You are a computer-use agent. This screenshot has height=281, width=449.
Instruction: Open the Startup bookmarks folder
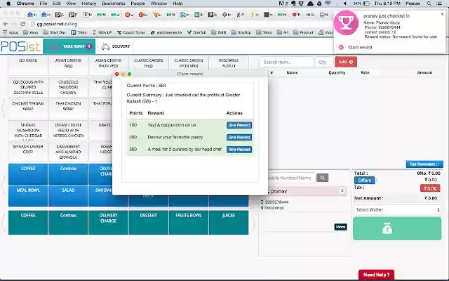tap(241, 32)
